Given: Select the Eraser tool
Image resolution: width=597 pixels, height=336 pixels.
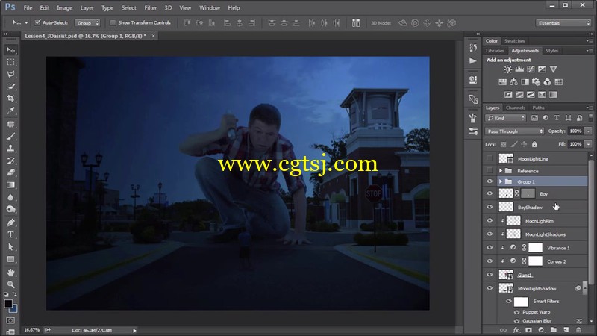Looking at the screenshot, I should pos(10,172).
